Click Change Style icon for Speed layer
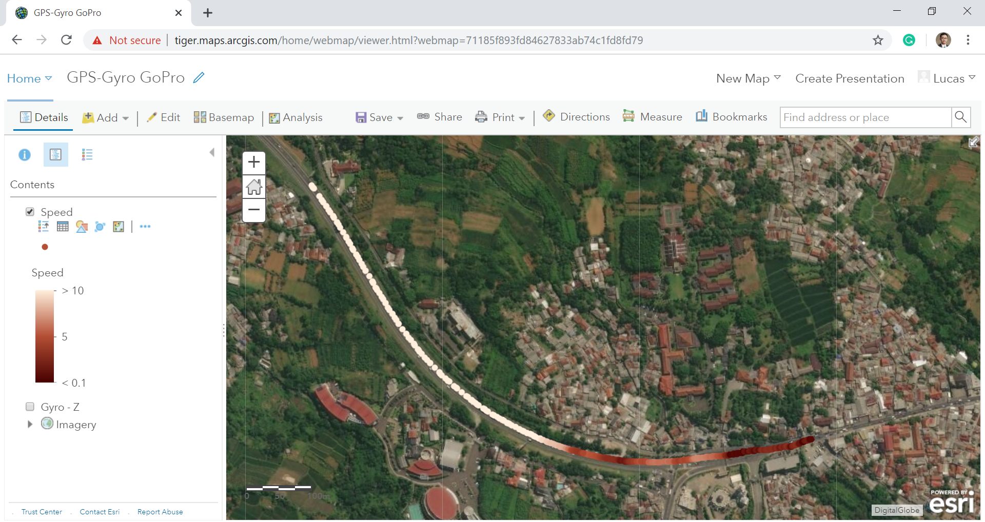This screenshot has width=985, height=522. 82,227
